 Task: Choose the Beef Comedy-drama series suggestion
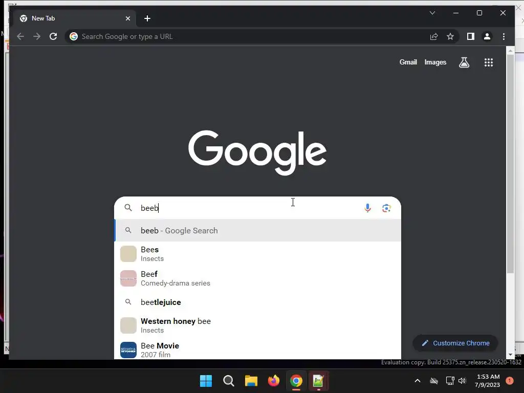(257, 278)
